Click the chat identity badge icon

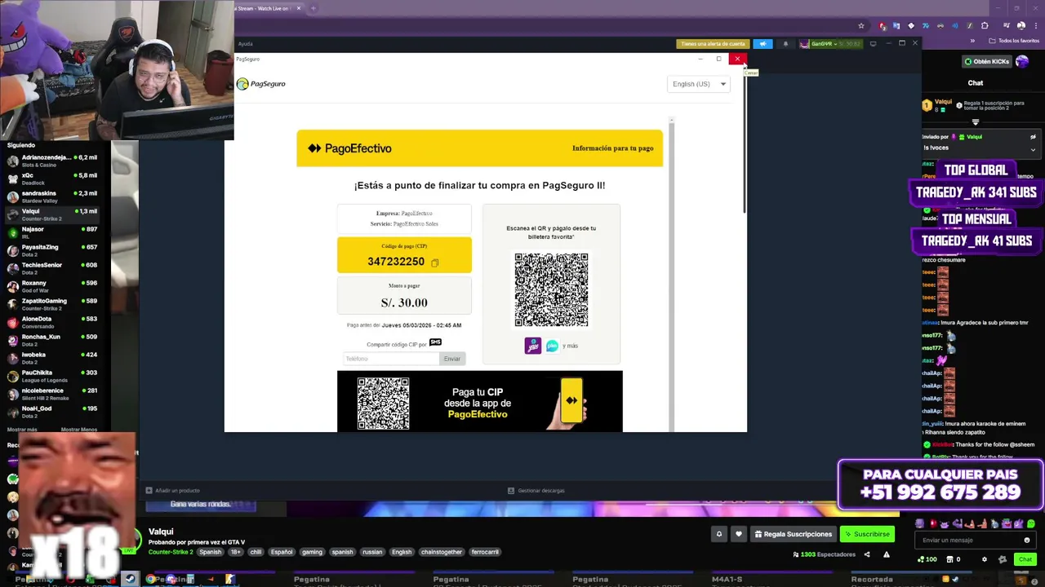pos(1003,559)
